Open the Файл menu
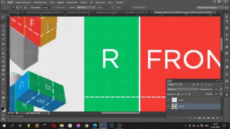 pyautogui.click(x=10, y=3)
